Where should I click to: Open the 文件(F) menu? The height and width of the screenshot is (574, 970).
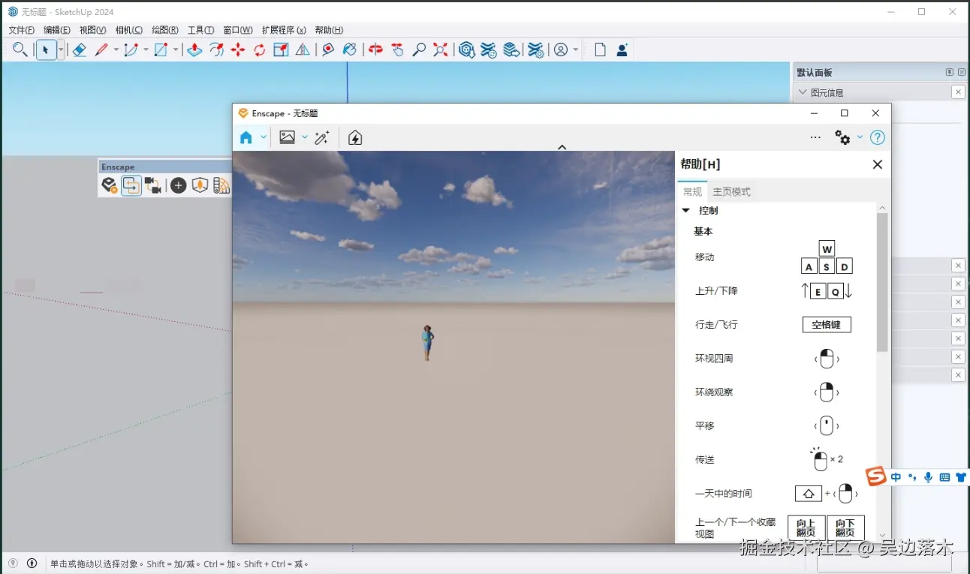point(21,30)
